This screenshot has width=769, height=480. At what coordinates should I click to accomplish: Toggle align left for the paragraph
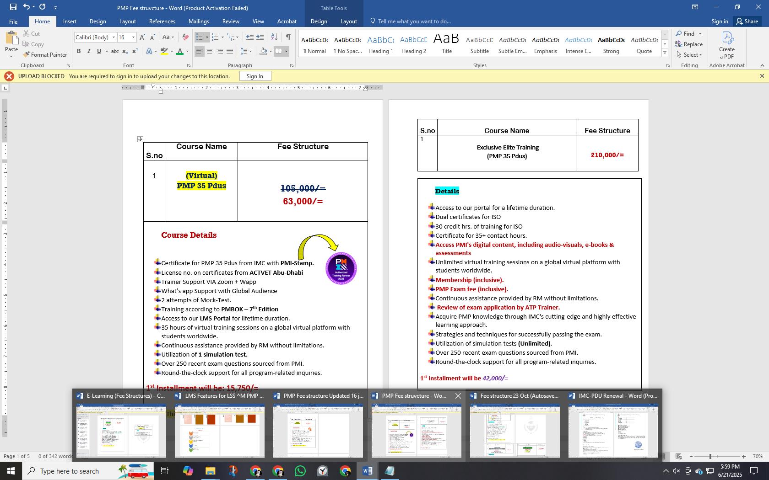[199, 51]
